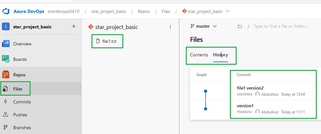
Task: Expand the star_project_basic repository chevron in breadcrumb
Action: click(227, 11)
